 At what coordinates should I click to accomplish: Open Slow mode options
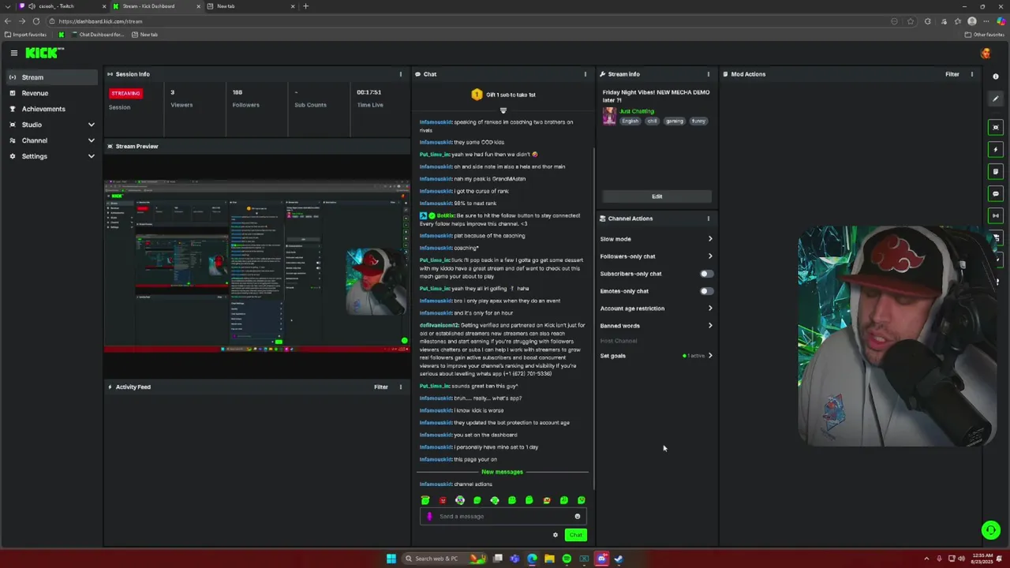click(x=656, y=239)
